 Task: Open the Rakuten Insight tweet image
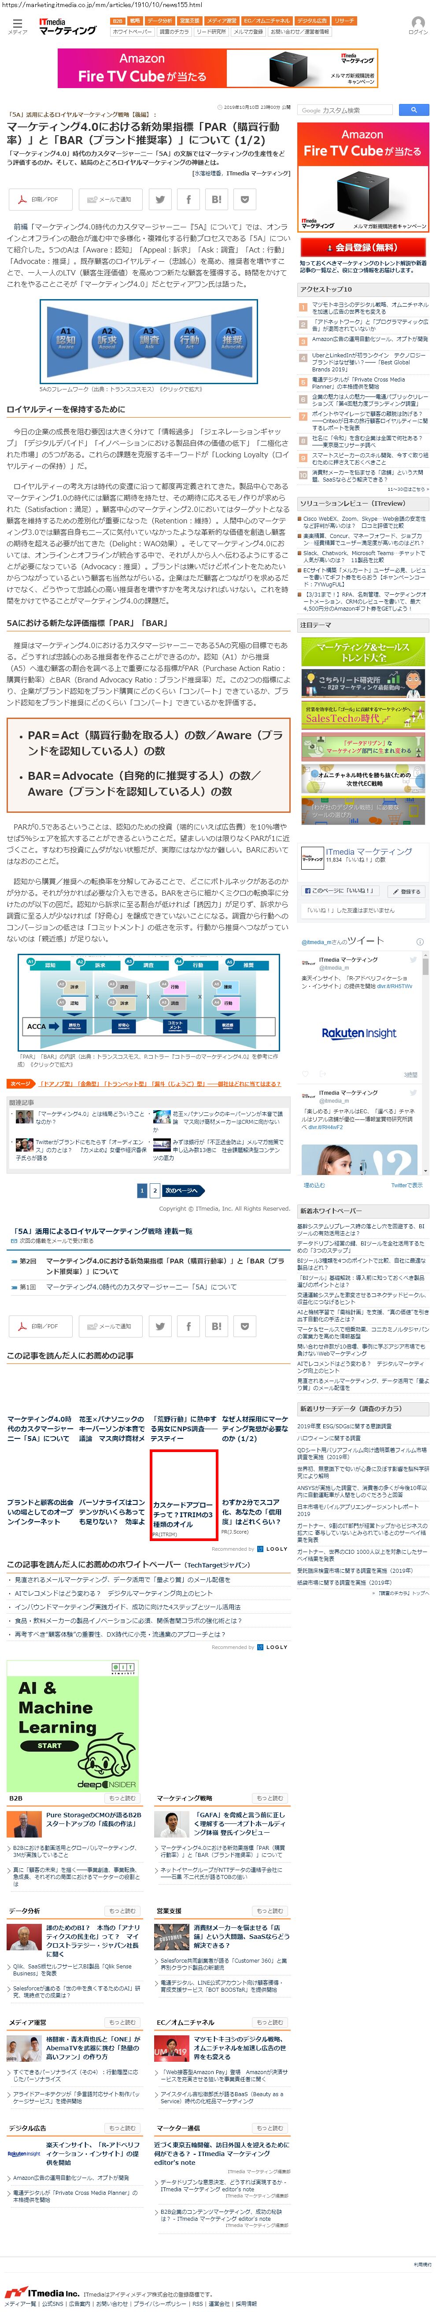pyautogui.click(x=359, y=1033)
